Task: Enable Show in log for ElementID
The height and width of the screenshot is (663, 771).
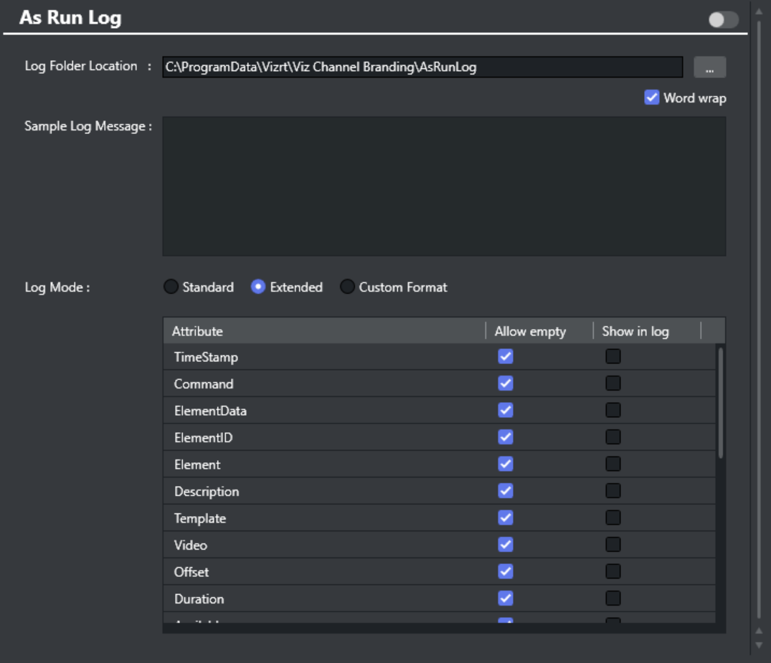Action: [x=613, y=437]
